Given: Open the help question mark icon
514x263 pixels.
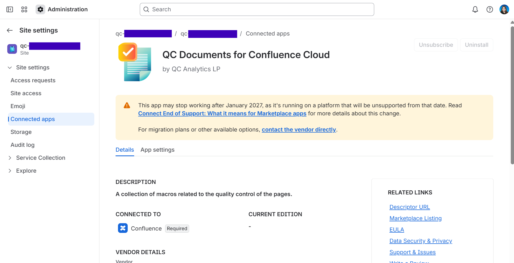Looking at the screenshot, I should [490, 9].
